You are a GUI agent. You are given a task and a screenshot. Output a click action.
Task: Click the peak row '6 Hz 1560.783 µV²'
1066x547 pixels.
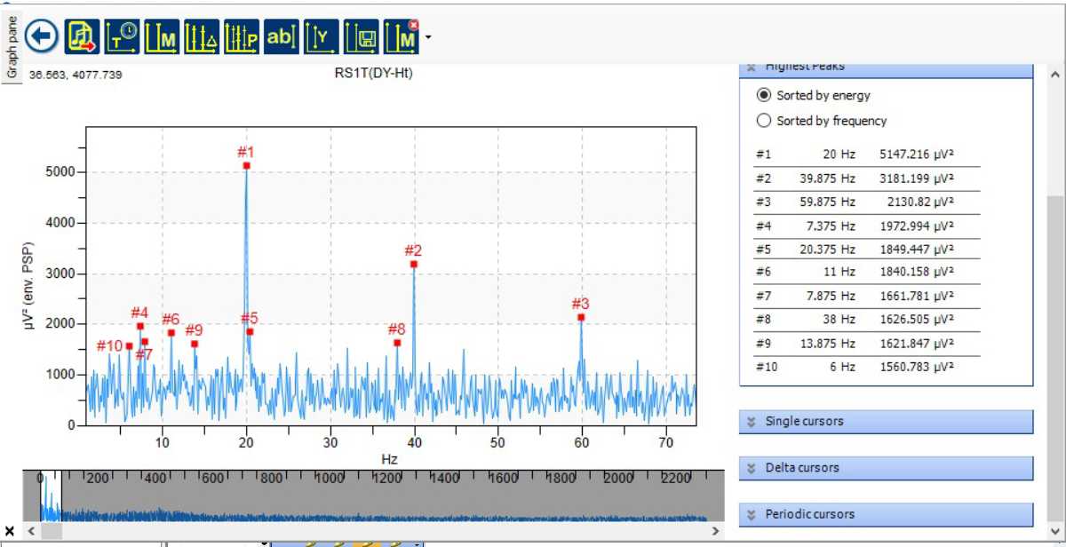coord(866,366)
